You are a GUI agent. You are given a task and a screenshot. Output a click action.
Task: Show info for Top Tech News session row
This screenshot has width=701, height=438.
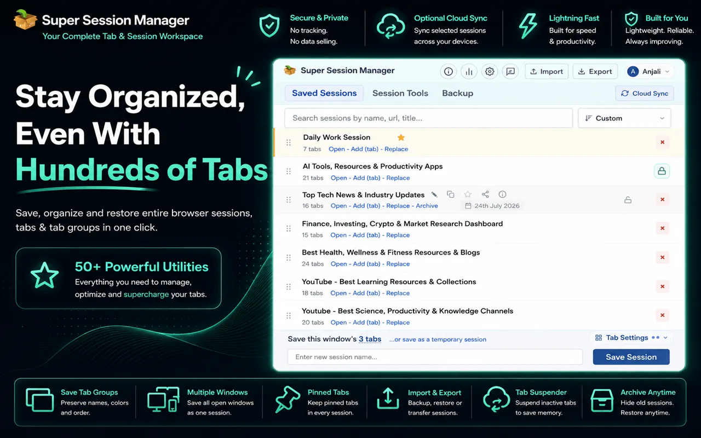502,194
